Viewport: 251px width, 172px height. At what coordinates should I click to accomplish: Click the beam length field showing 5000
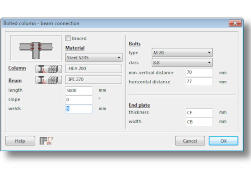pos(79,91)
